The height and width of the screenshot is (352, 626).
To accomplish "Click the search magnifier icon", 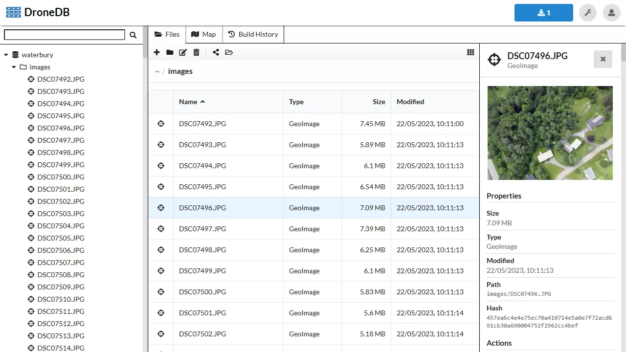I will (133, 35).
